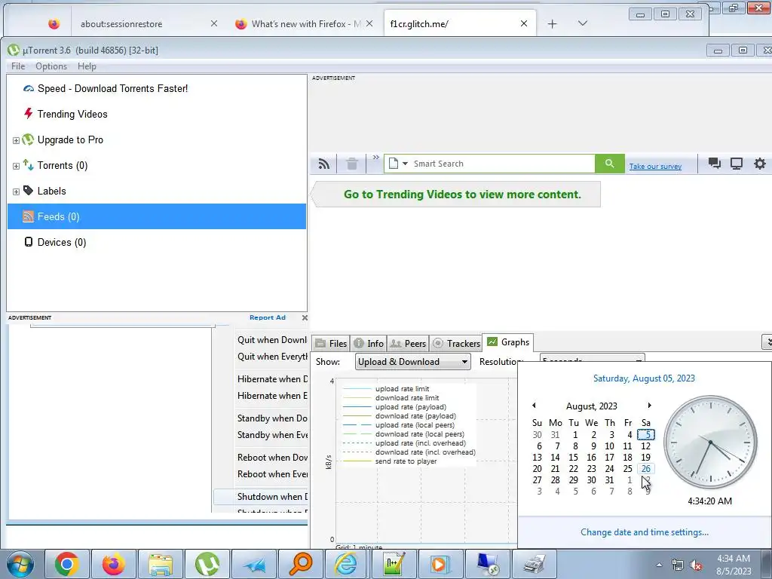The height and width of the screenshot is (579, 772).
Task: Choose Reboot when Downloads complete option
Action: [271, 458]
